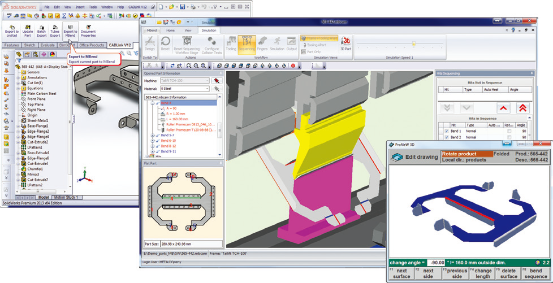Select Frame+Tooling+Part simulation view
Screen dimensions: 553x283
coord(319,38)
